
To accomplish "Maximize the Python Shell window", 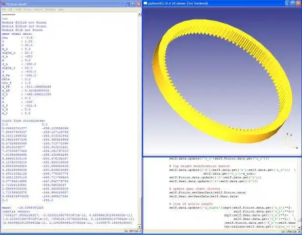I will 133,4.
